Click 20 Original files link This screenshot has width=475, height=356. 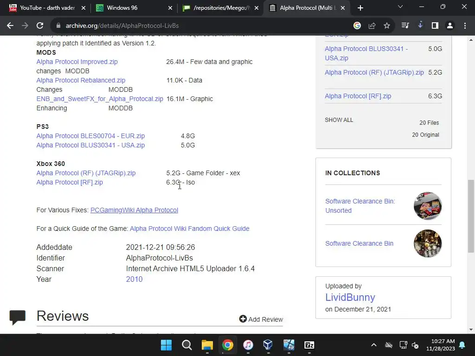tap(425, 135)
